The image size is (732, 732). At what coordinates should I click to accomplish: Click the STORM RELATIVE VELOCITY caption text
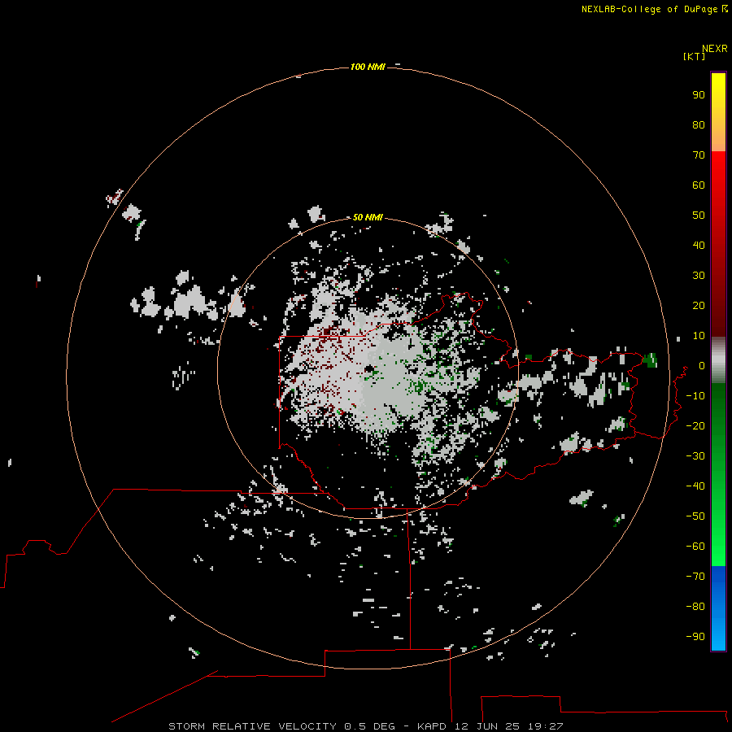click(253, 726)
